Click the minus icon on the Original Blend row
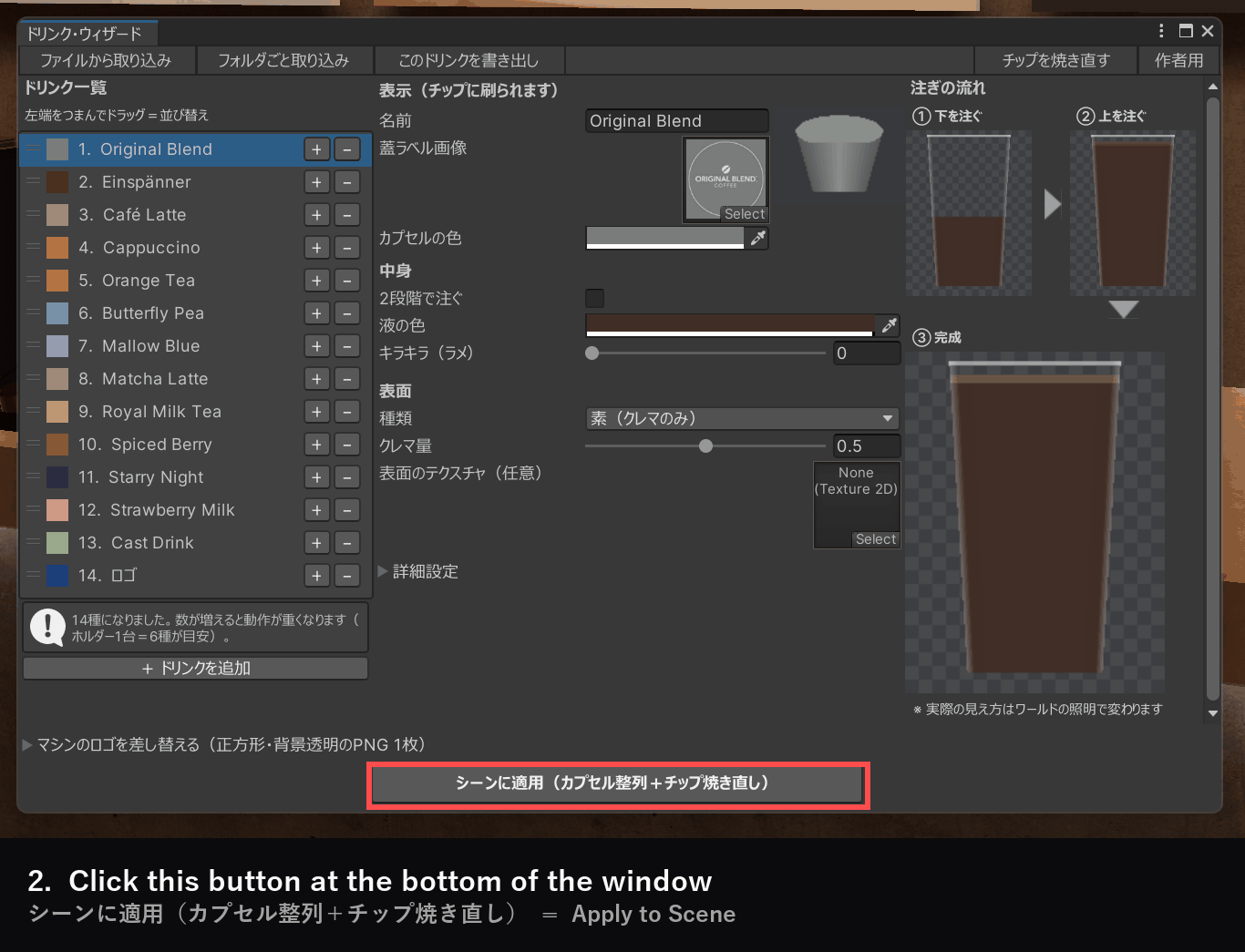This screenshot has width=1245, height=952. pyautogui.click(x=347, y=149)
